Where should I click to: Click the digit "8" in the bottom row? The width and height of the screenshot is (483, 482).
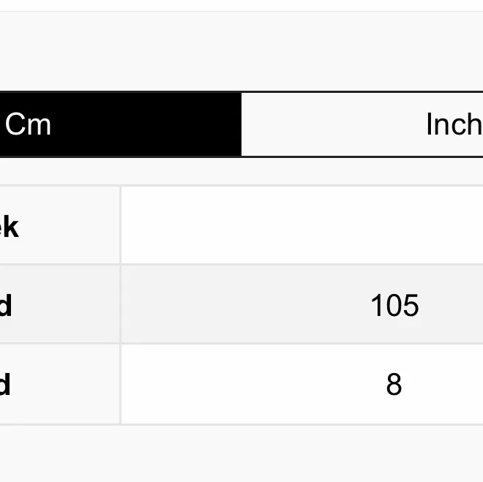pyautogui.click(x=394, y=384)
